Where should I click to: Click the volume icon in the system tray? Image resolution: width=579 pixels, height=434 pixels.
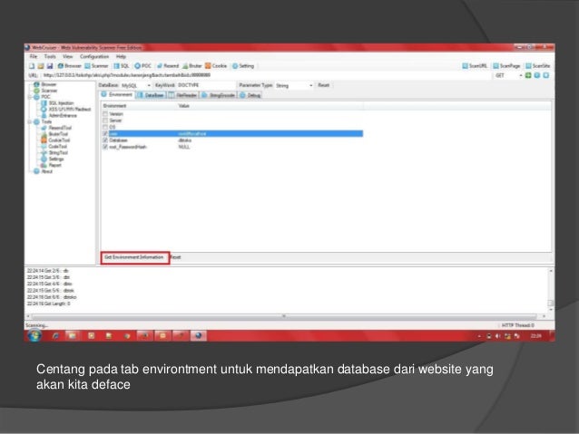[497, 336]
